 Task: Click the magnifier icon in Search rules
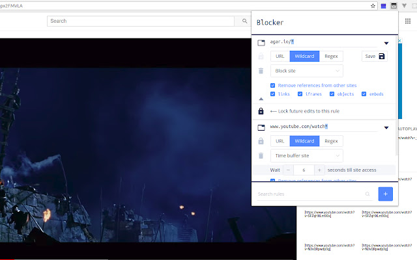(x=367, y=194)
